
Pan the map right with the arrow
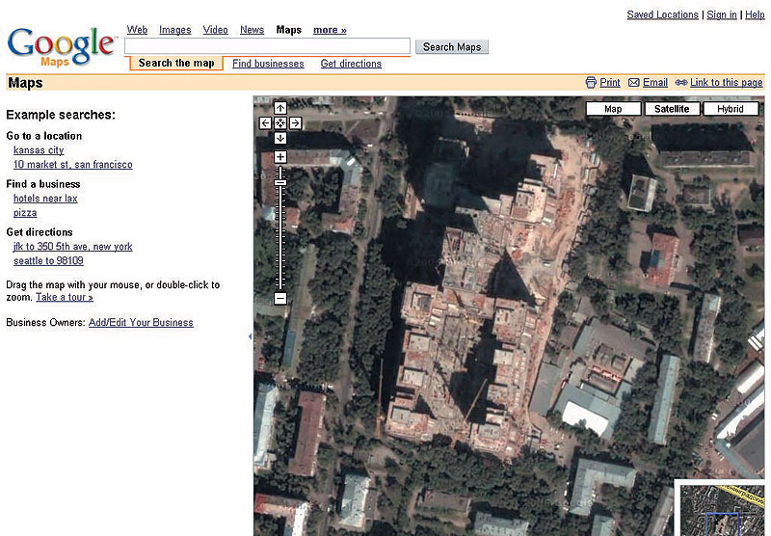[296, 123]
